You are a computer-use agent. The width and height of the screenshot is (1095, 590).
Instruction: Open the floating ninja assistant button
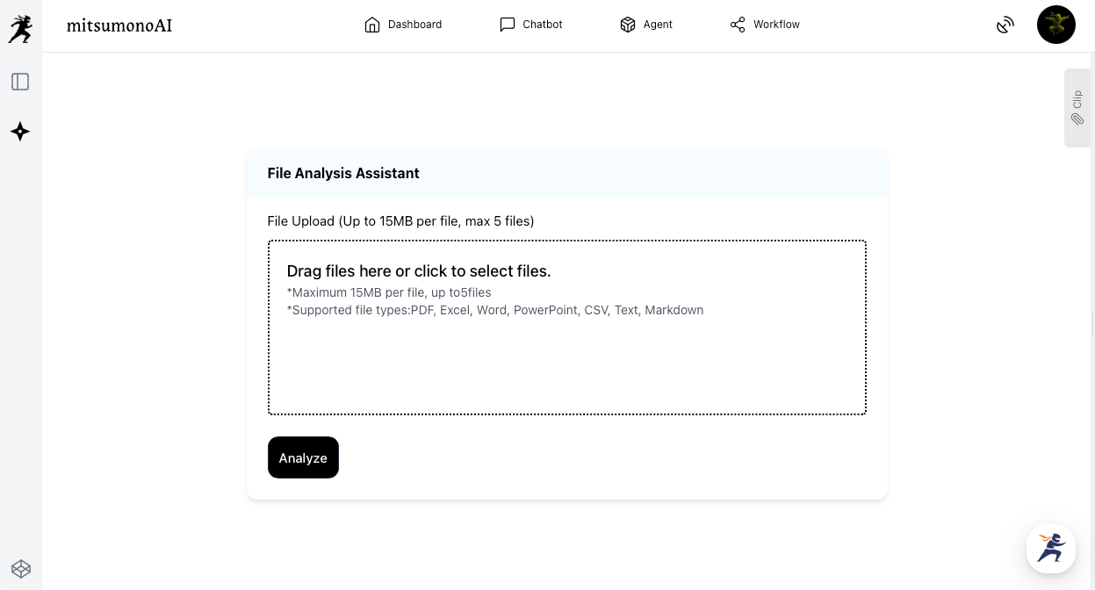point(1051,549)
